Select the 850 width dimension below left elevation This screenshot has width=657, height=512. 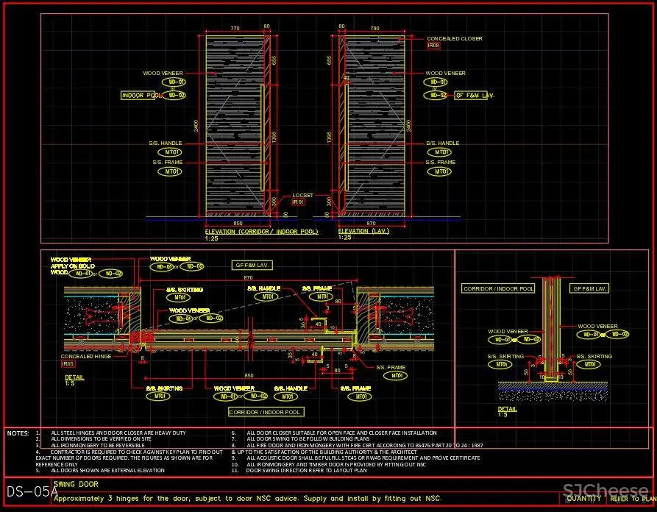point(238,223)
